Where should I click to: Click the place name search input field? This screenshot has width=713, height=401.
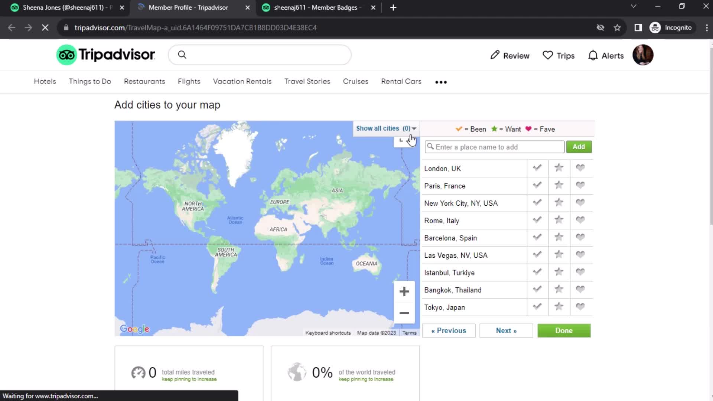click(494, 146)
